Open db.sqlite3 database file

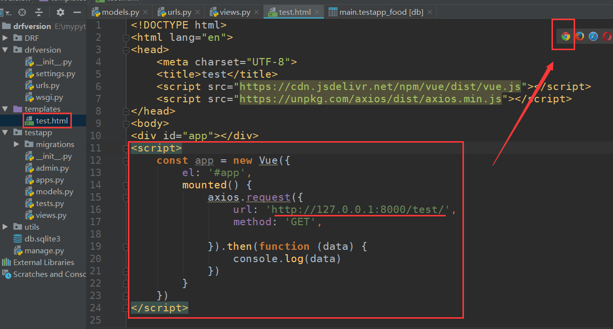(x=42, y=239)
